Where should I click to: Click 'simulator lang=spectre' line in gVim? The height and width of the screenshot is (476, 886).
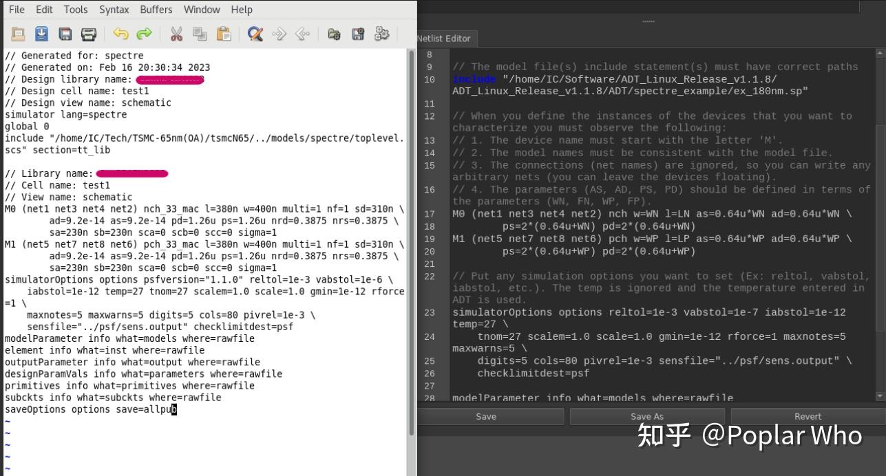click(66, 114)
